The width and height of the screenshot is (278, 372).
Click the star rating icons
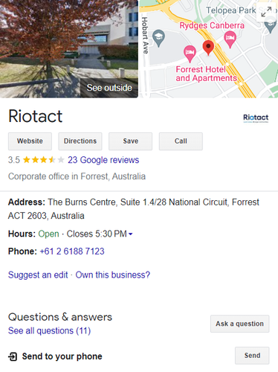point(44,160)
